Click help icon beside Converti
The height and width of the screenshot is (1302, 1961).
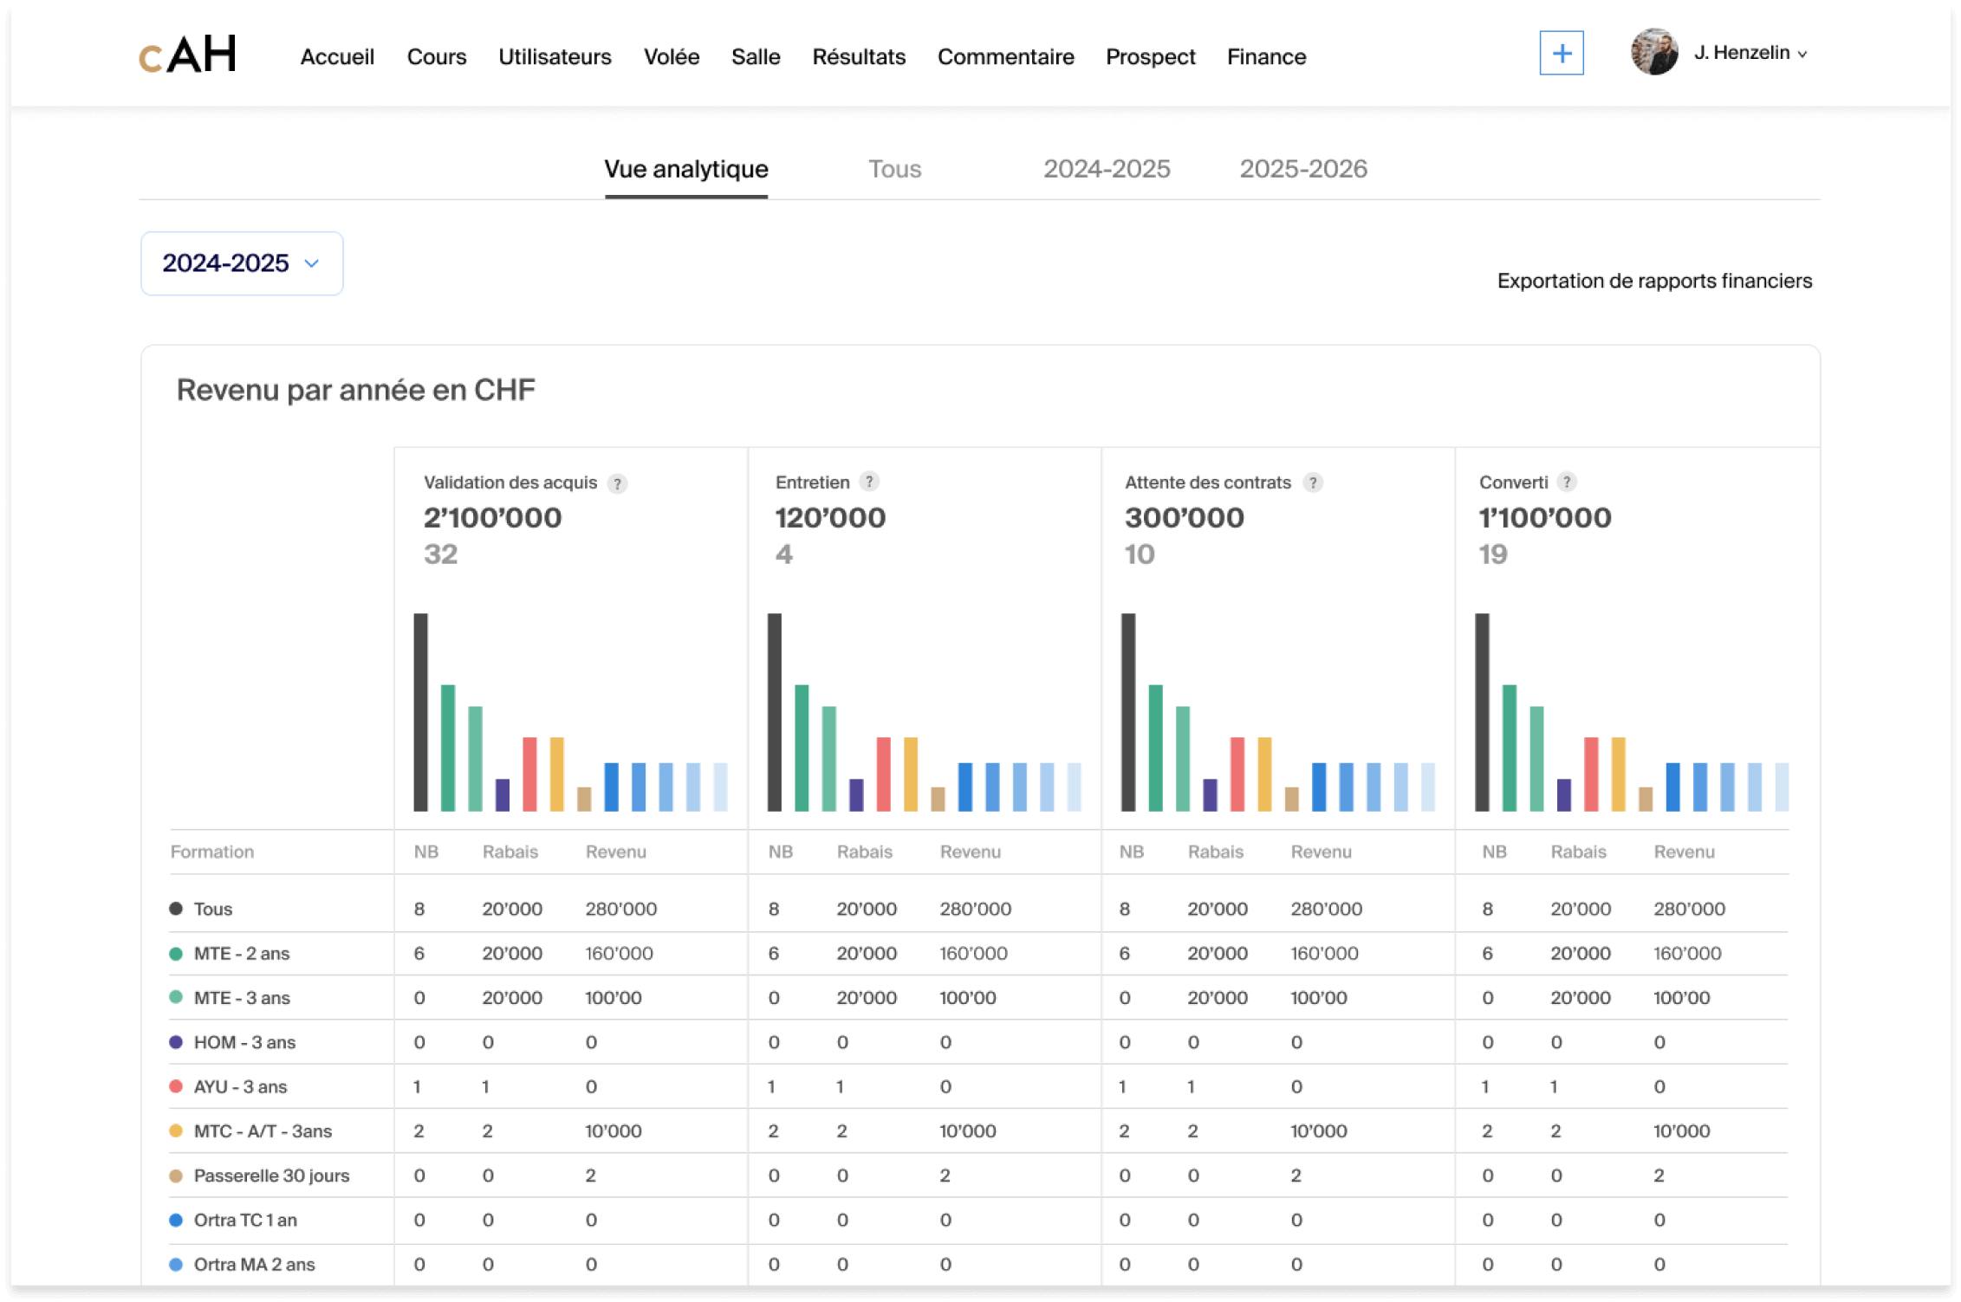1566,482
